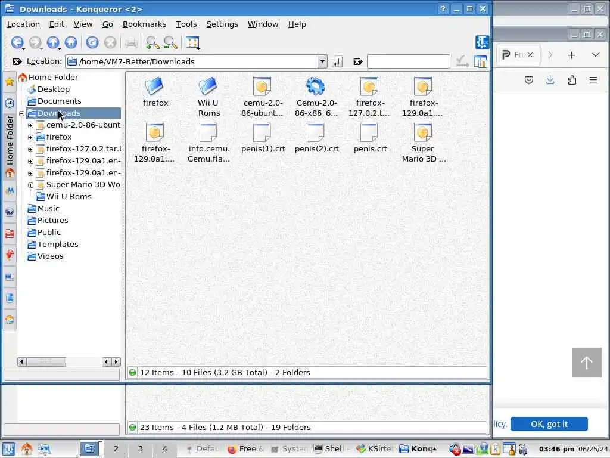The width and height of the screenshot is (610, 458).
Task: Expand cemu-2.0-86-ubunt tree node
Action: point(31,125)
